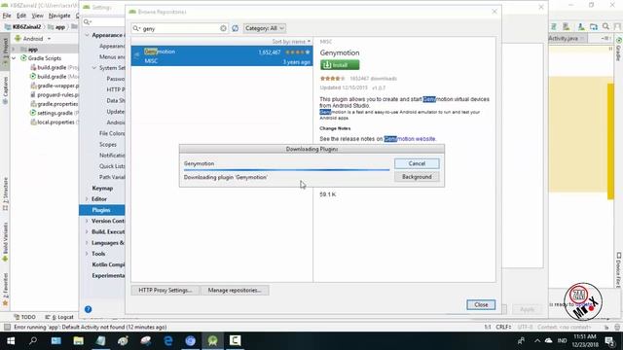Expand the Languages & Frameworks section
Viewport: 623px width, 350px height.
(x=87, y=243)
